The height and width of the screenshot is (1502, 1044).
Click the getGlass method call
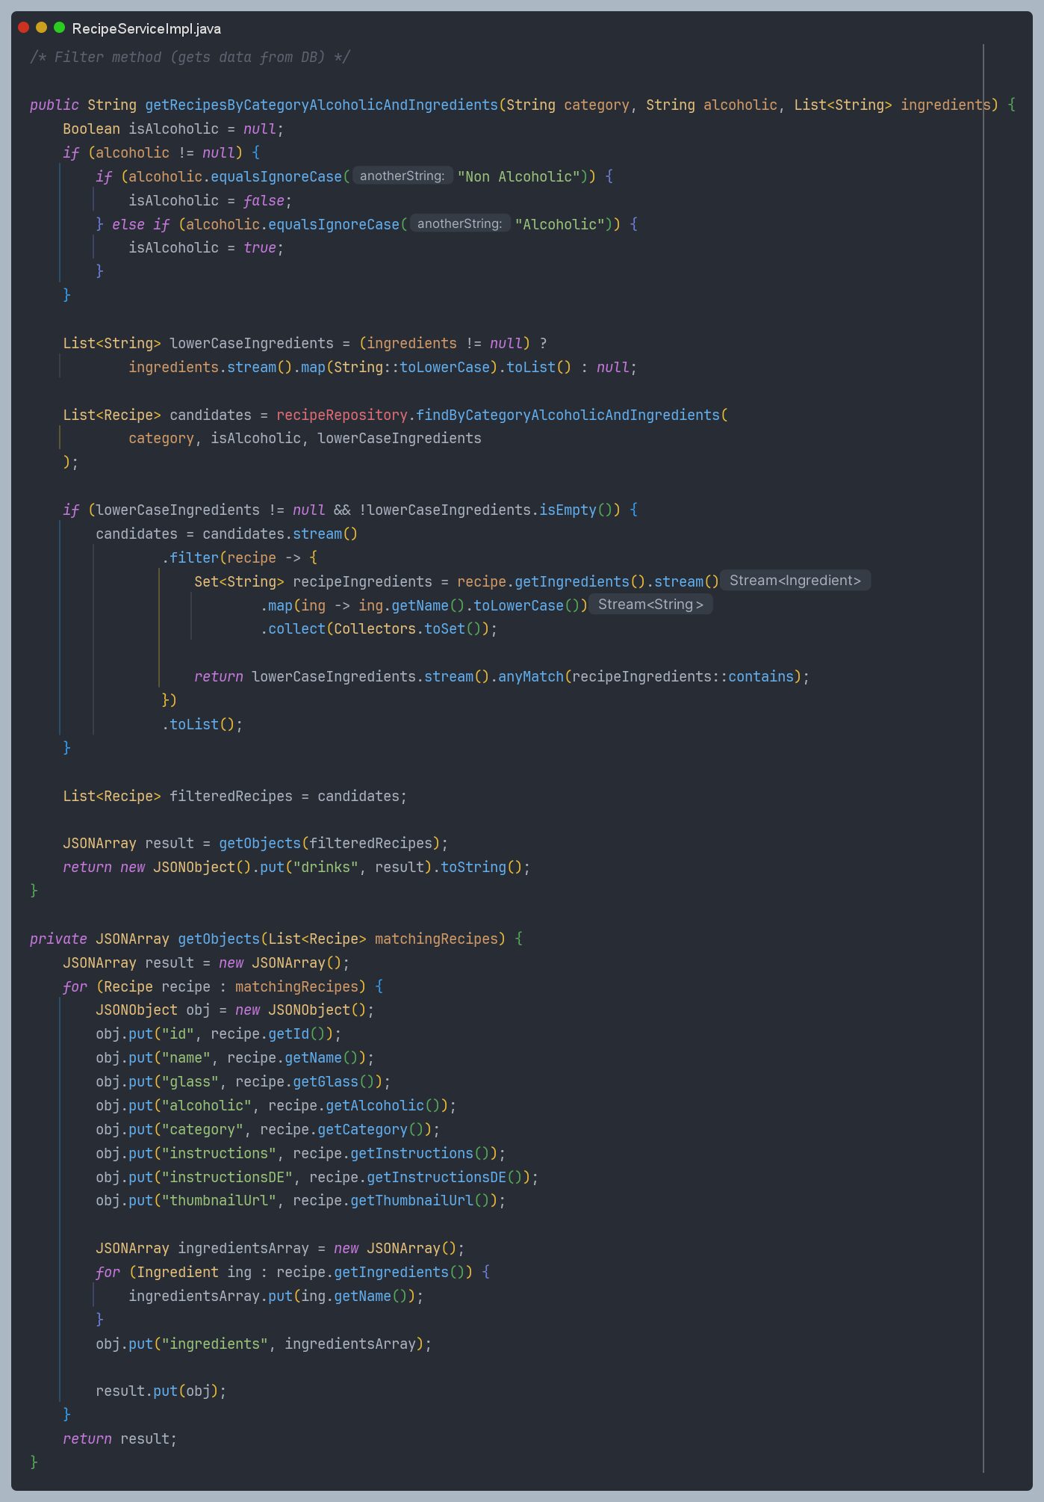click(x=326, y=1082)
